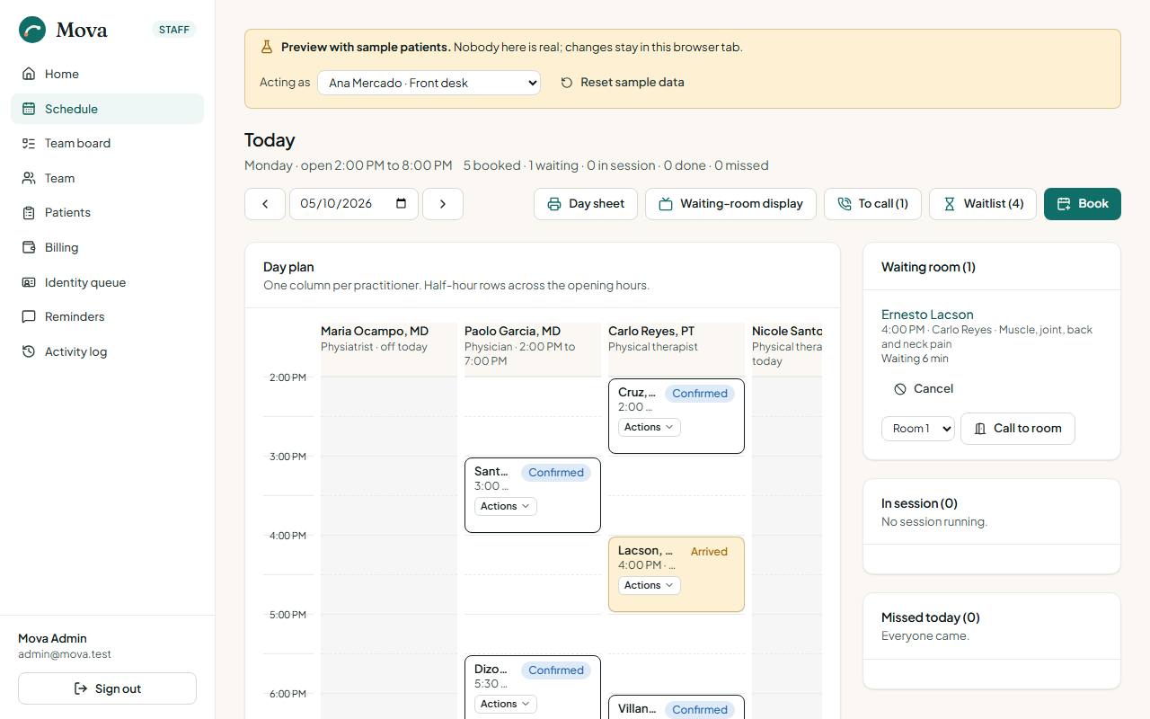
Task: Click the Call to room button
Action: (x=1018, y=429)
